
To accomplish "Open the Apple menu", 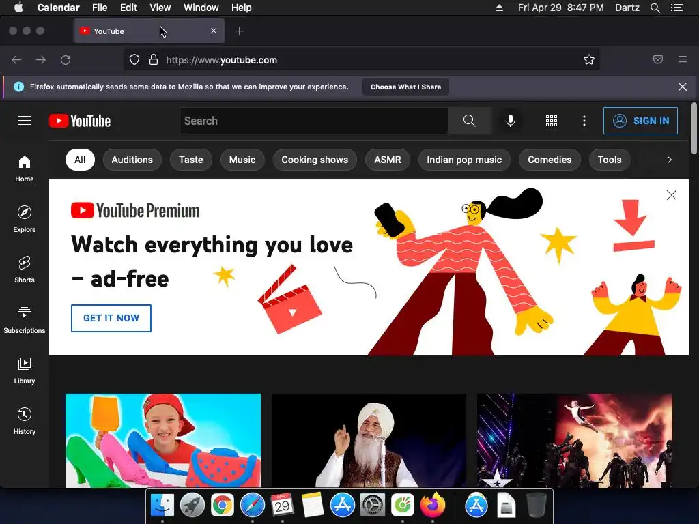I will [x=18, y=8].
